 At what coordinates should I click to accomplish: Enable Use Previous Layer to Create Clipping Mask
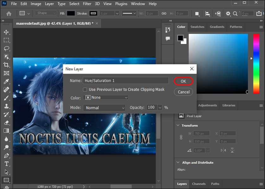[x=85, y=90]
